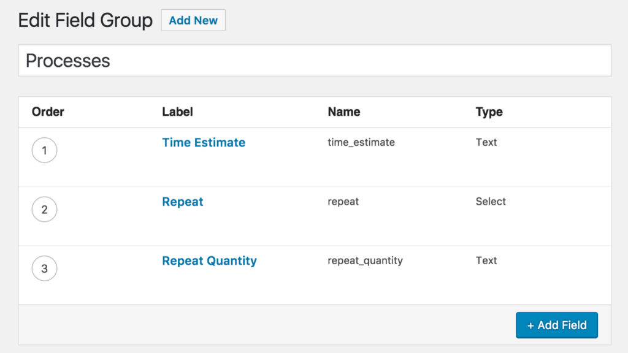Click order handle number 3
Image resolution: width=628 pixels, height=353 pixels.
[x=44, y=268]
